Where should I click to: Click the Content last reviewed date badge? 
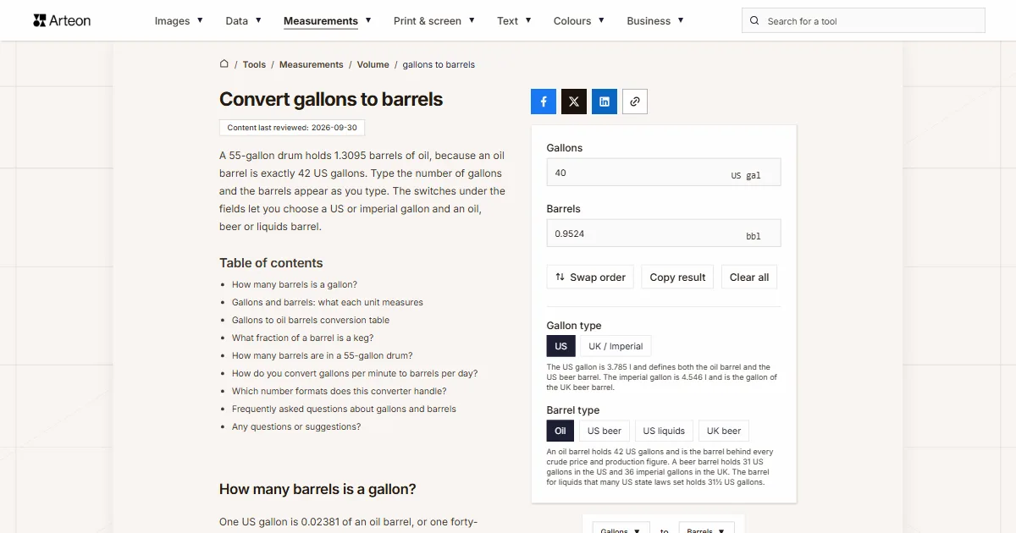coord(292,128)
